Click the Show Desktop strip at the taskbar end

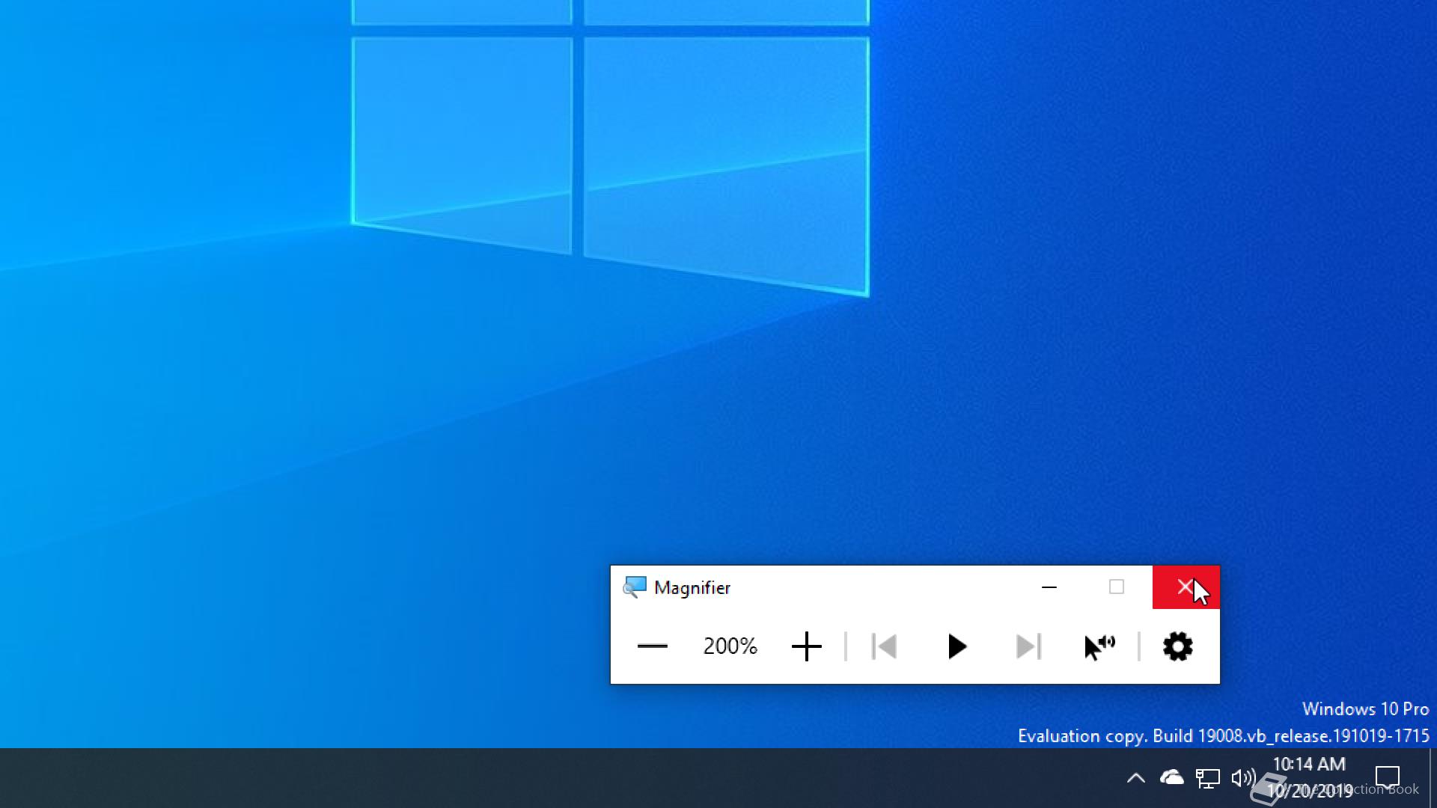(1433, 778)
